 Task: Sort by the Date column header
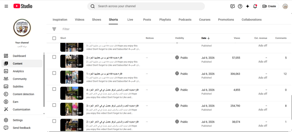click(205, 38)
